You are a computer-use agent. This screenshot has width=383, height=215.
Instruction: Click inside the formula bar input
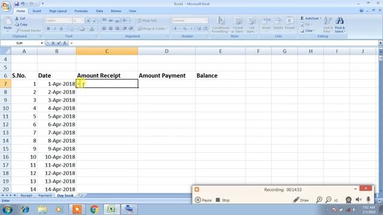click(223, 43)
